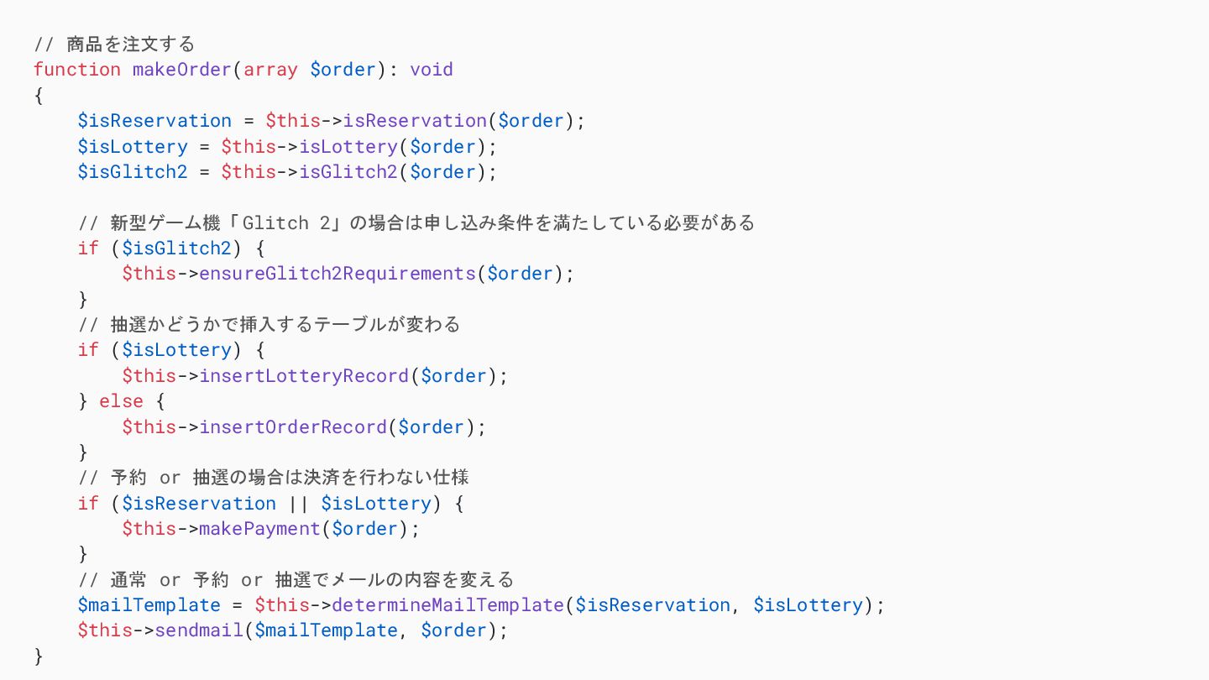Click the insertOrderRecord method call
Image resolution: width=1209 pixels, height=680 pixels.
pos(293,427)
